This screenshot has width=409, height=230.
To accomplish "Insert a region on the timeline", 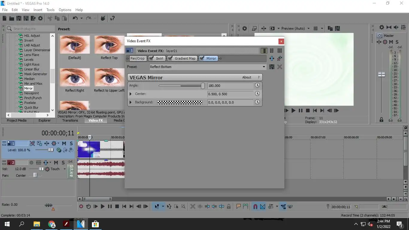I will tap(246, 206).
